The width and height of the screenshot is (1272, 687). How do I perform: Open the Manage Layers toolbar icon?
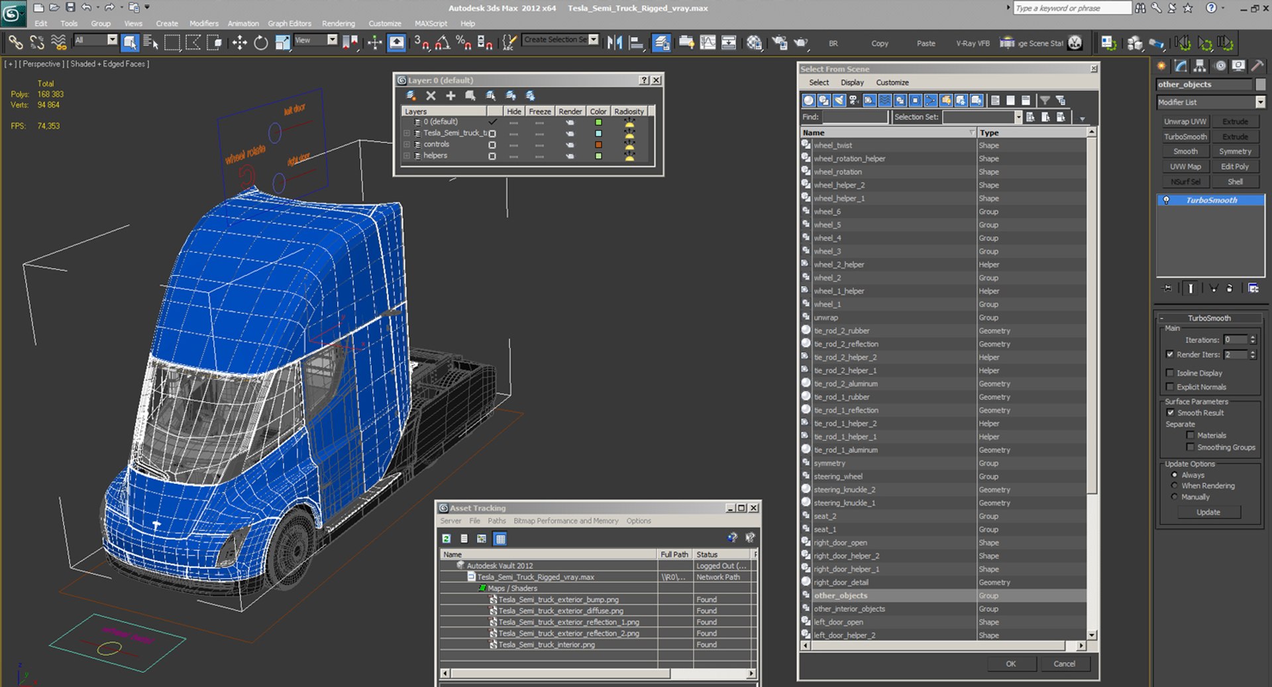[x=661, y=43]
